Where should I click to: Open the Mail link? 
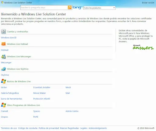[68, 93]
